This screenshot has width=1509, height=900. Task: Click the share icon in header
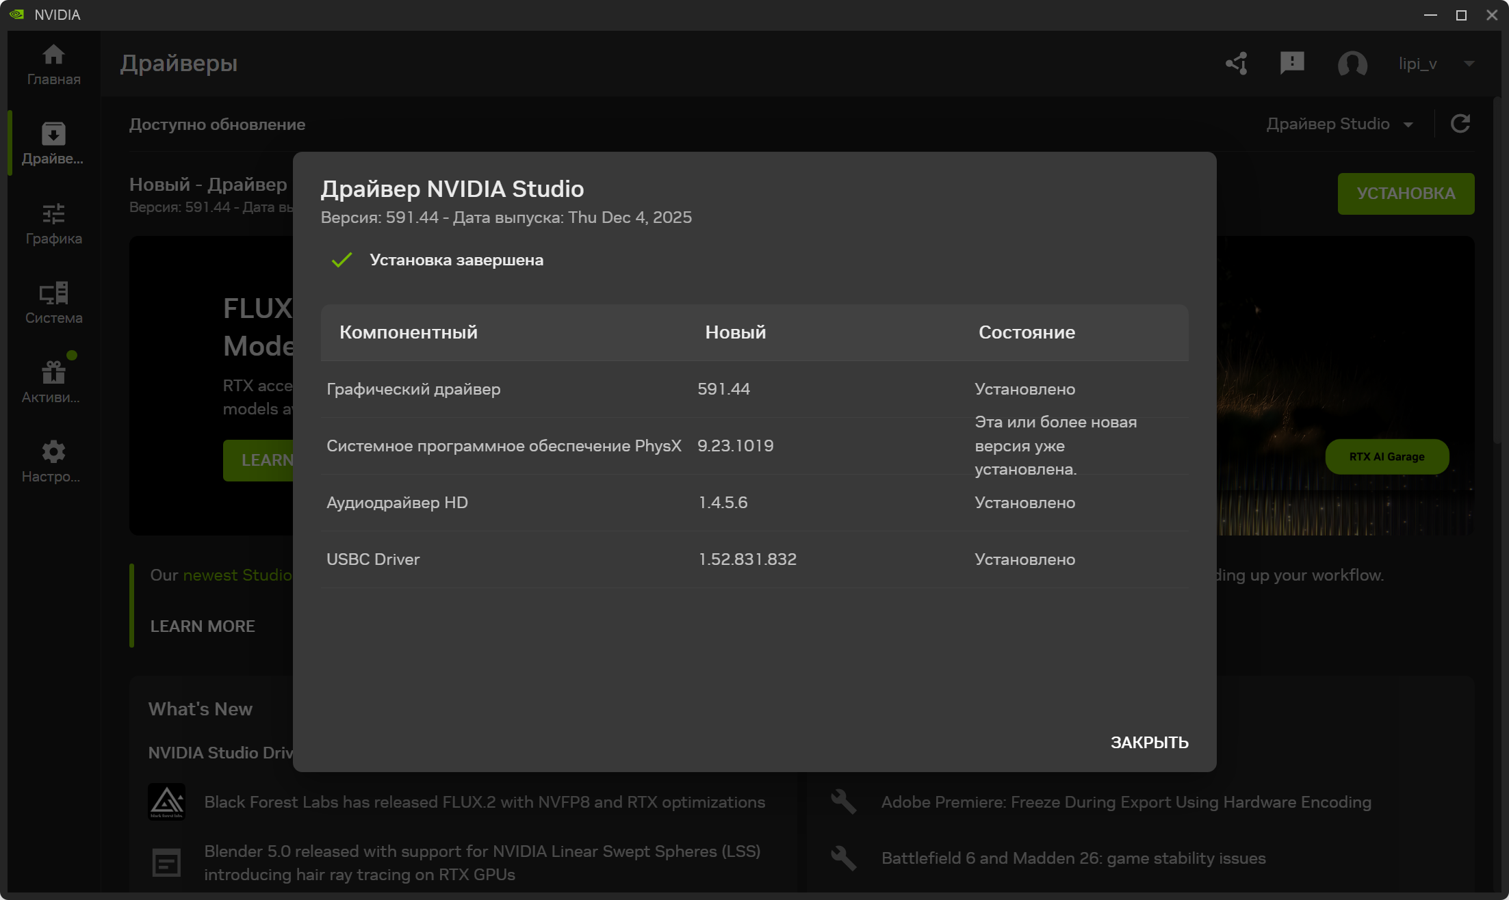pyautogui.click(x=1237, y=64)
